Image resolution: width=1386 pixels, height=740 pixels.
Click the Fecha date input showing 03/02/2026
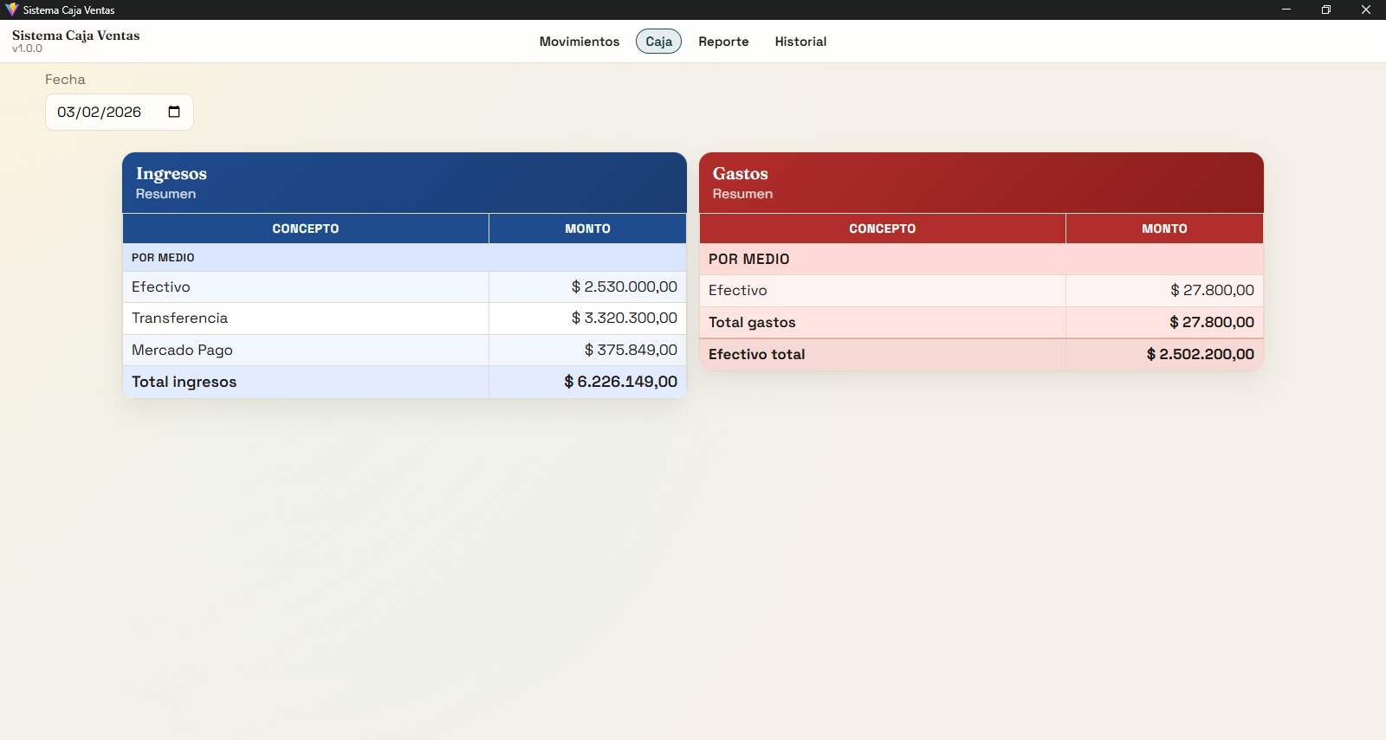[x=100, y=113]
